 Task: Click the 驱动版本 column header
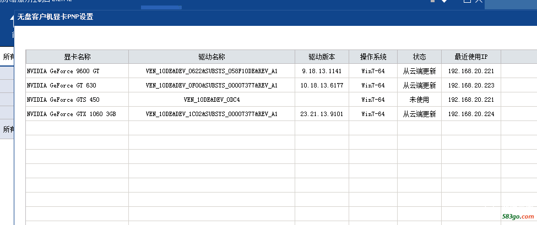tap(322, 57)
